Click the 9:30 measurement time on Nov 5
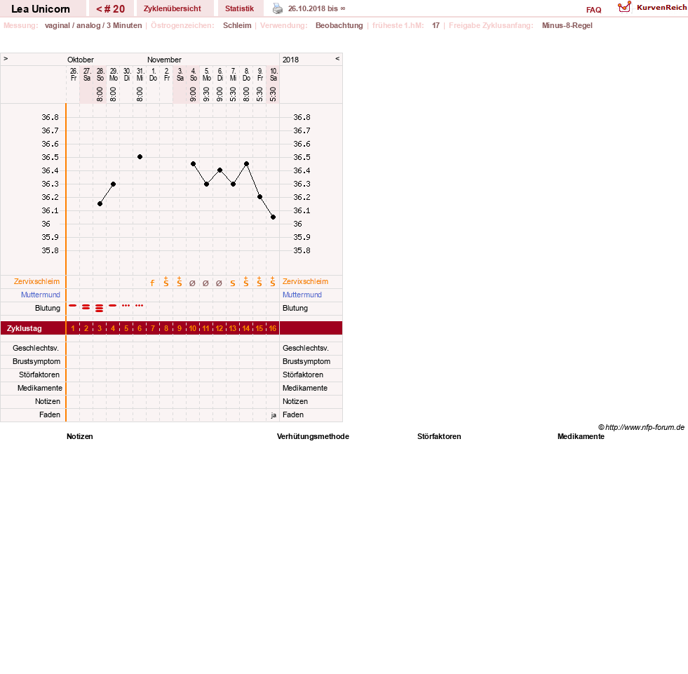 (206, 95)
